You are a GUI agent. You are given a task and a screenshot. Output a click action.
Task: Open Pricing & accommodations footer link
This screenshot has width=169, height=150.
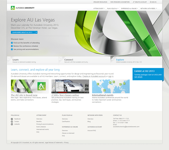point(45,124)
